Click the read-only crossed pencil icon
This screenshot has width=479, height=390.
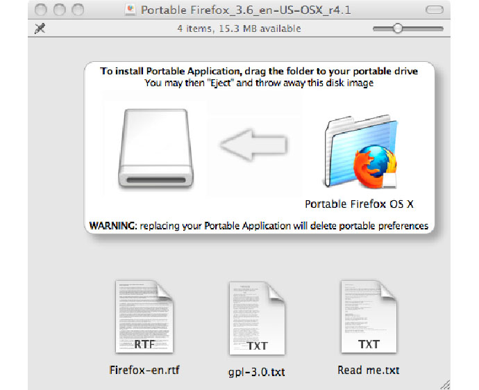37,29
